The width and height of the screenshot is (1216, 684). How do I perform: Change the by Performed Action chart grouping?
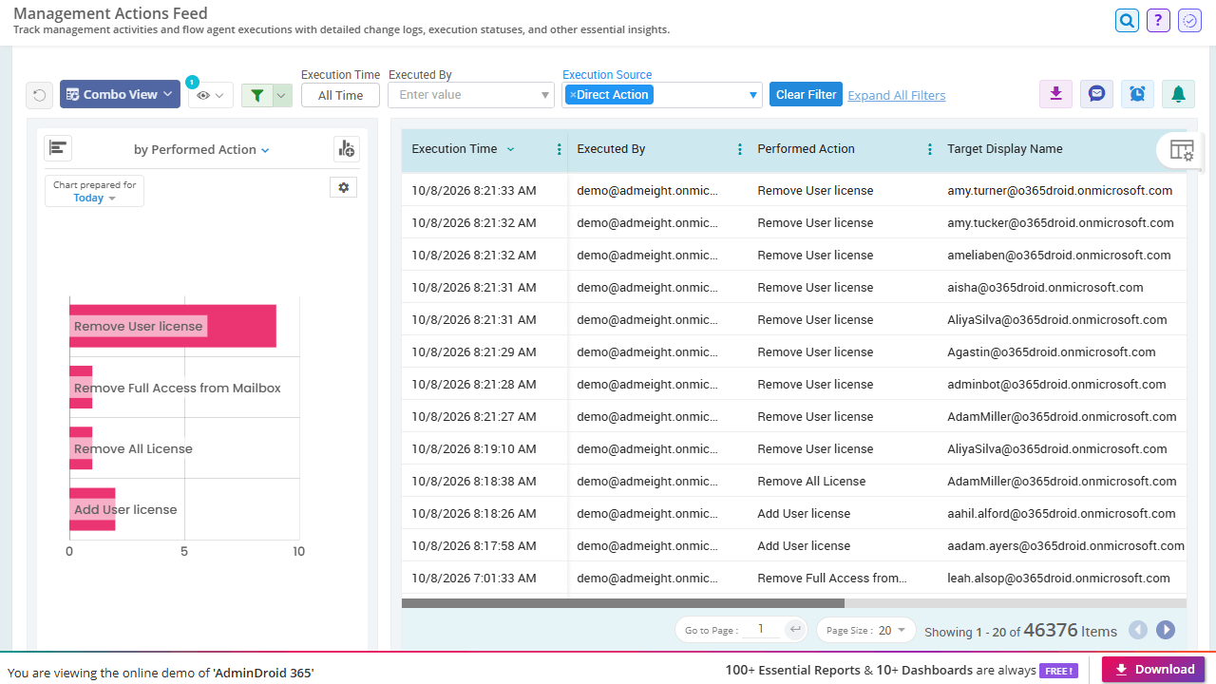coord(201,149)
